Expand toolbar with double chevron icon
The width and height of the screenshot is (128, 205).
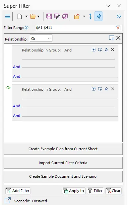coord(119,16)
